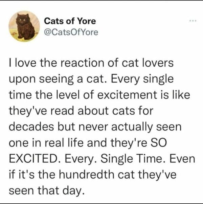Click the Cats of Yore profile avatar
The height and width of the screenshot is (204, 203).
24,26
